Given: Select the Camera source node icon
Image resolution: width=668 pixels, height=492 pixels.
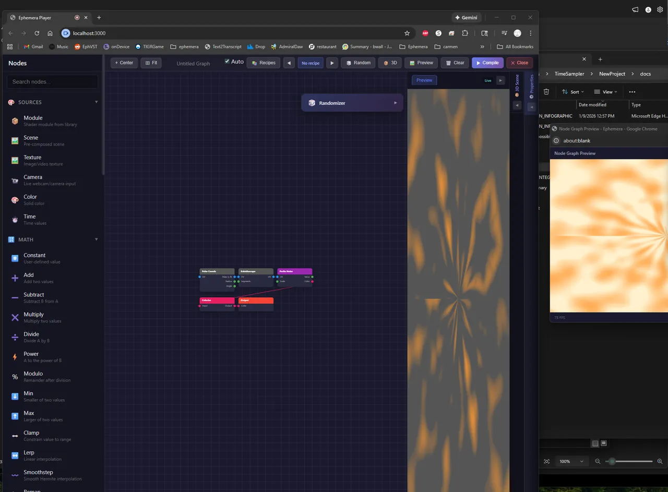Looking at the screenshot, I should [x=15, y=181].
